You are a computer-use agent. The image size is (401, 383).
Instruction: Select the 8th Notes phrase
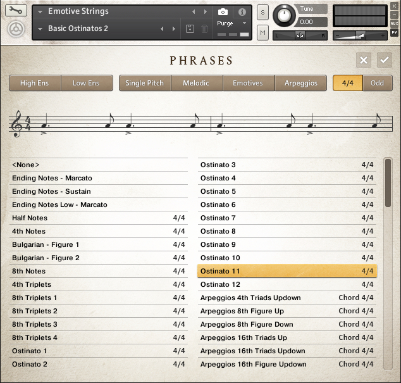(99, 271)
